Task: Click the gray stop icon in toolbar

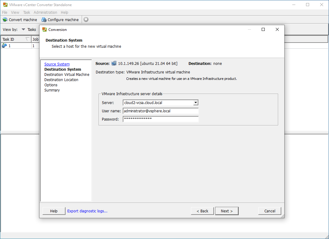Action: click(x=86, y=20)
